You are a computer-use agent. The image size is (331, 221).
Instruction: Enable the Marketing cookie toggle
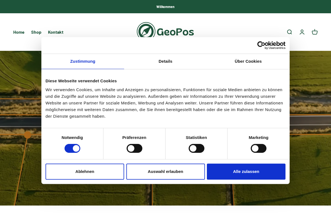(258, 148)
